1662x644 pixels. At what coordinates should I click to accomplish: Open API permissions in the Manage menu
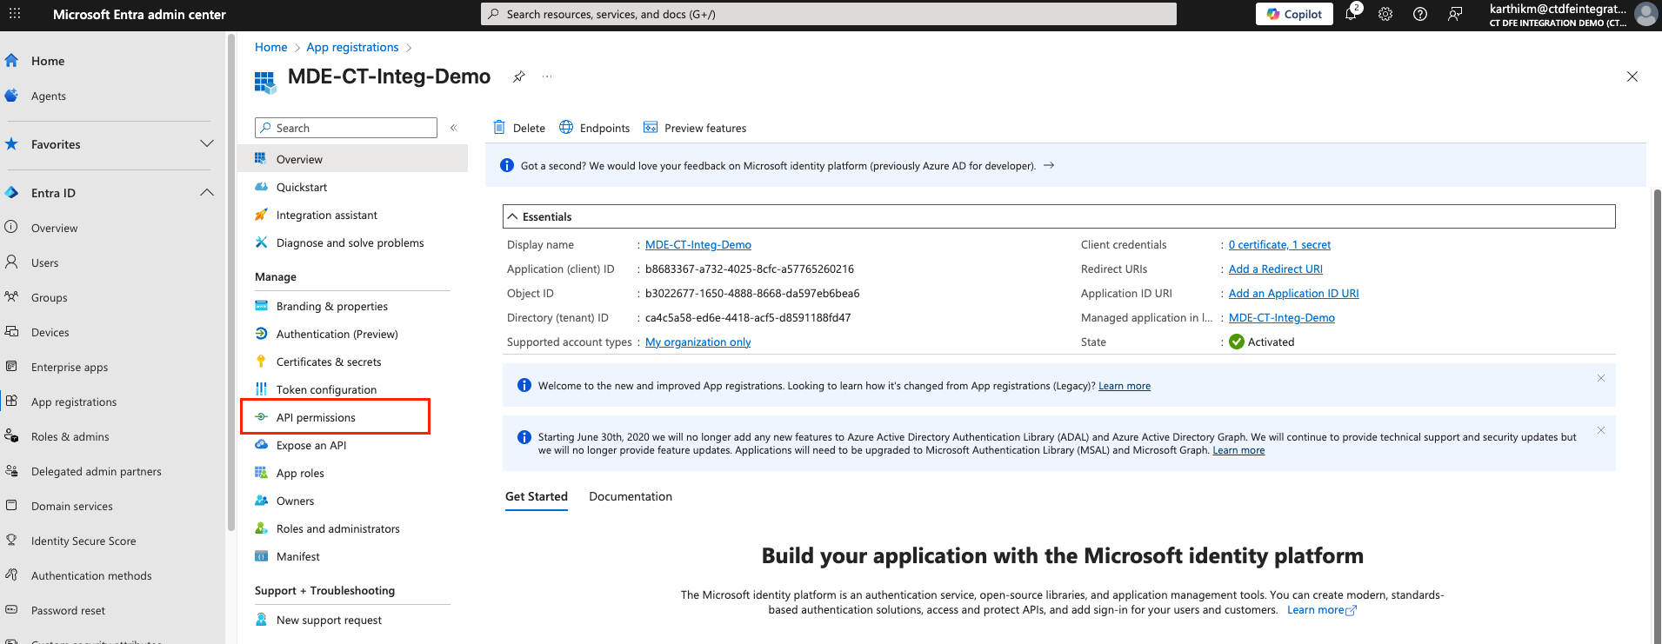pyautogui.click(x=316, y=417)
